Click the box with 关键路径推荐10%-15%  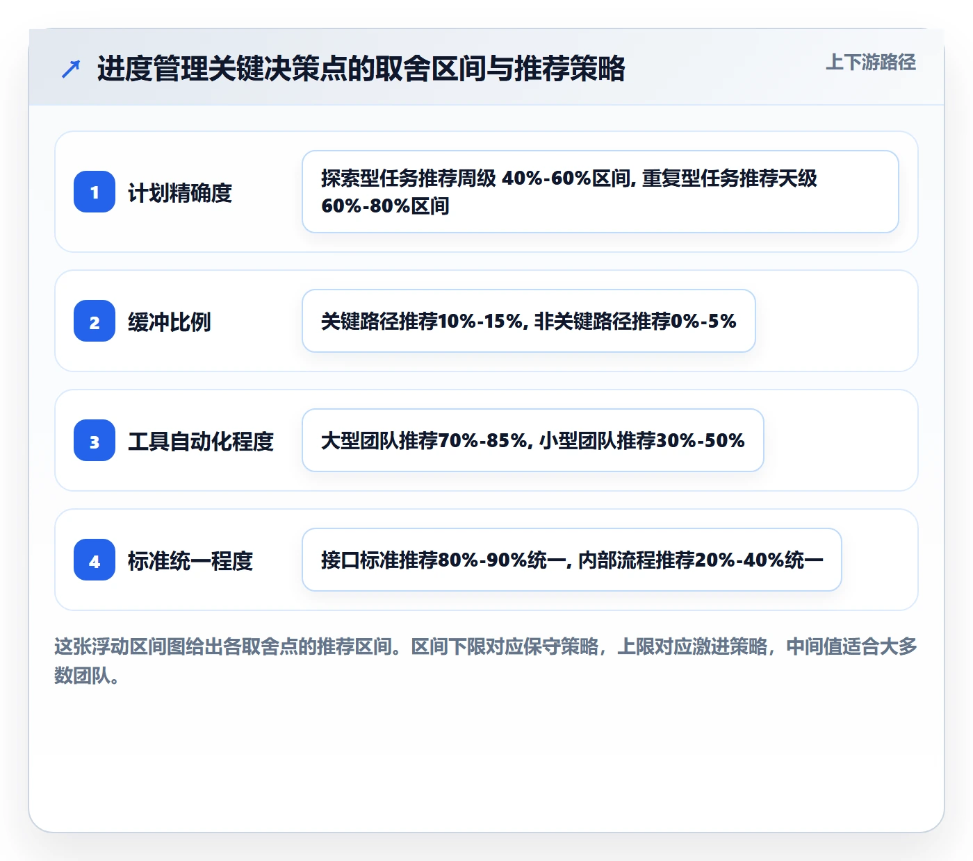(529, 321)
